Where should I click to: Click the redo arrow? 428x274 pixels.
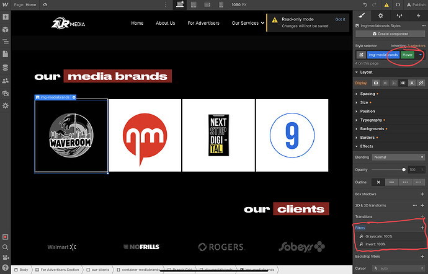[374, 4]
